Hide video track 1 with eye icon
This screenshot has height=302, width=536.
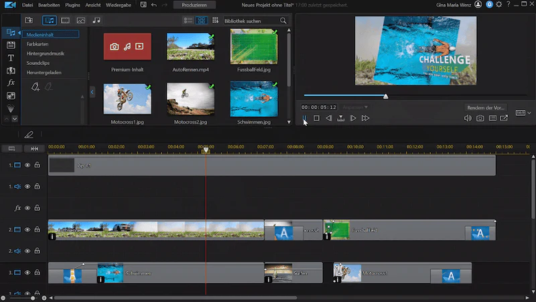pyautogui.click(x=27, y=165)
